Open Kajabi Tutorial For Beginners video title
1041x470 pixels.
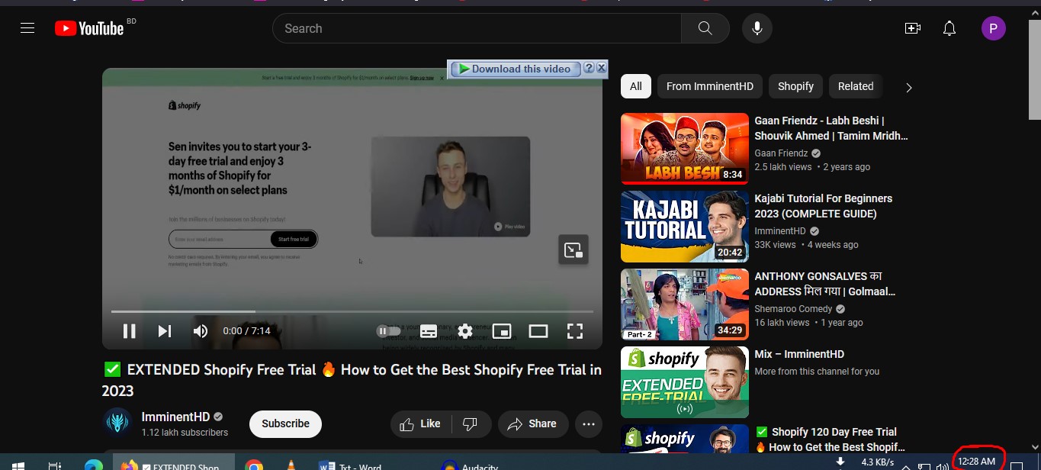(824, 206)
